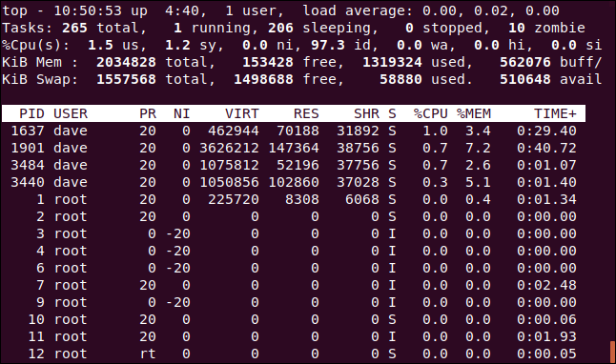
Task: Click %MEM value 5.1
Action: (478, 182)
